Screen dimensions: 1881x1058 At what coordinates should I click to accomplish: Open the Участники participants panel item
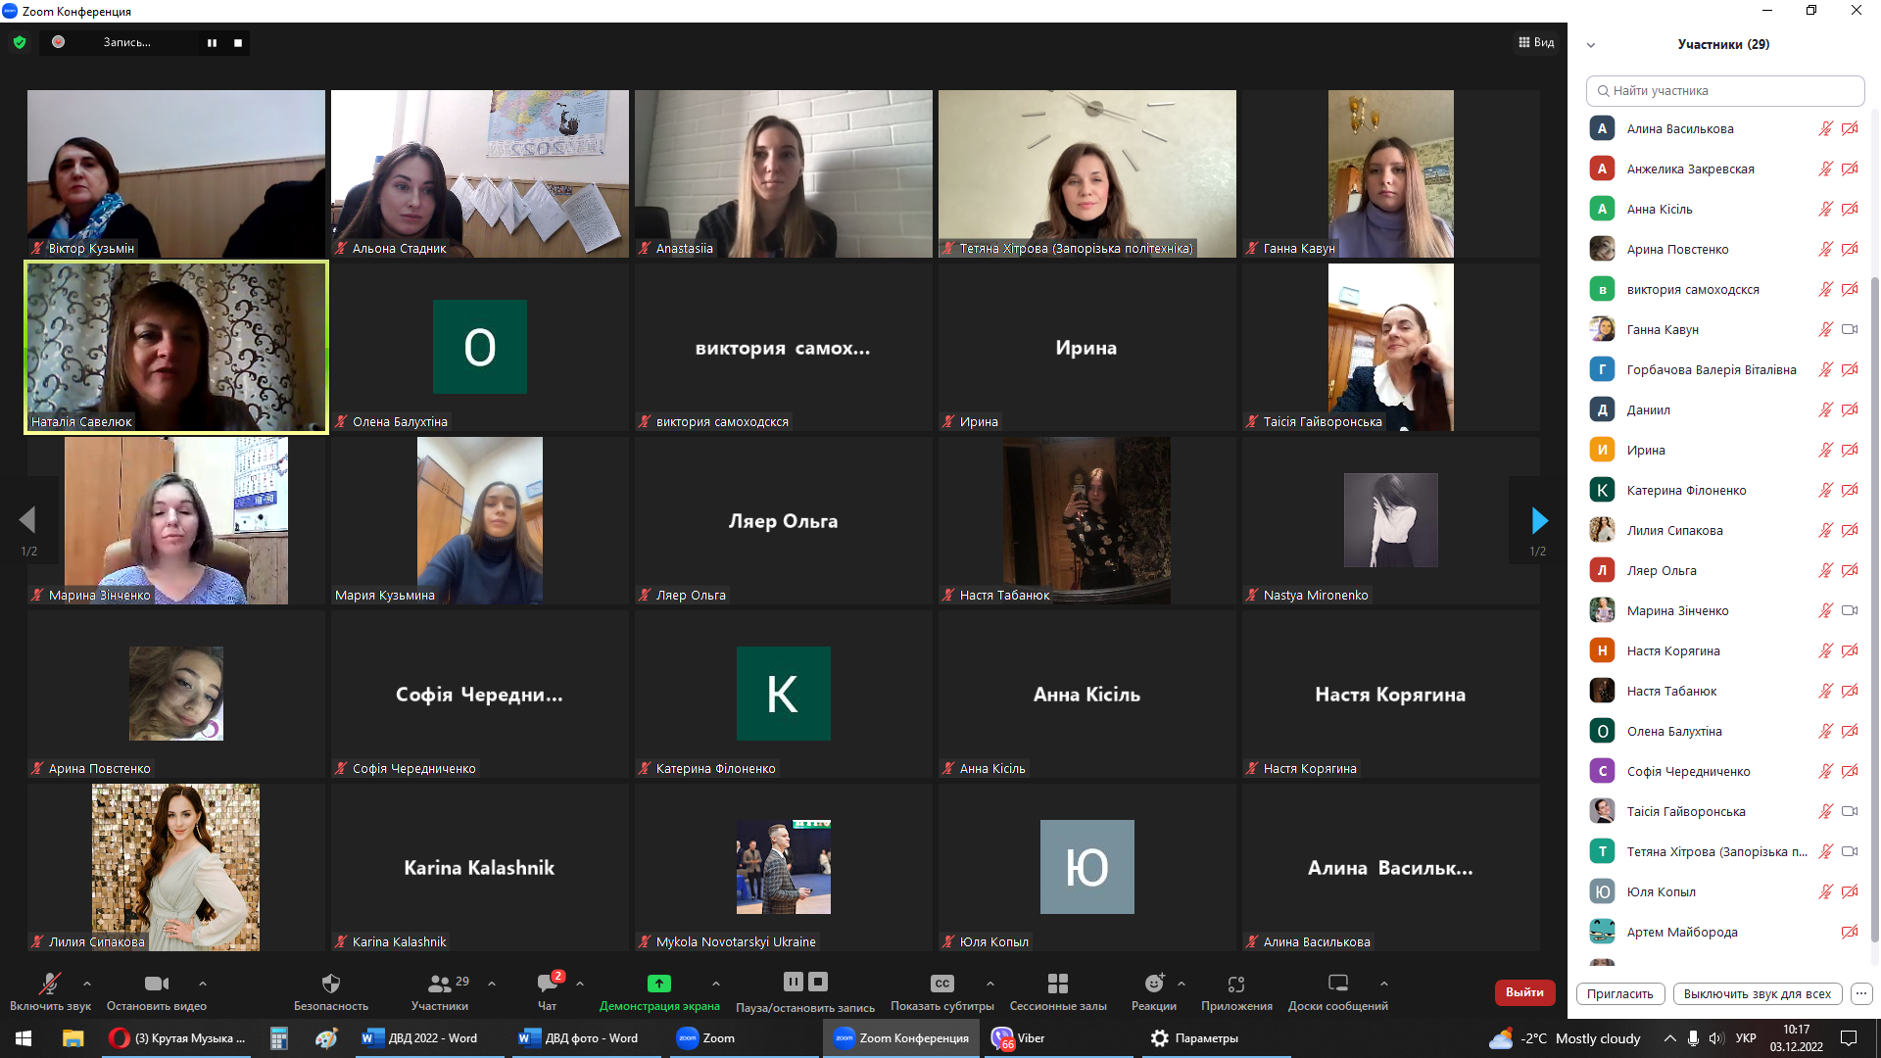point(440,984)
